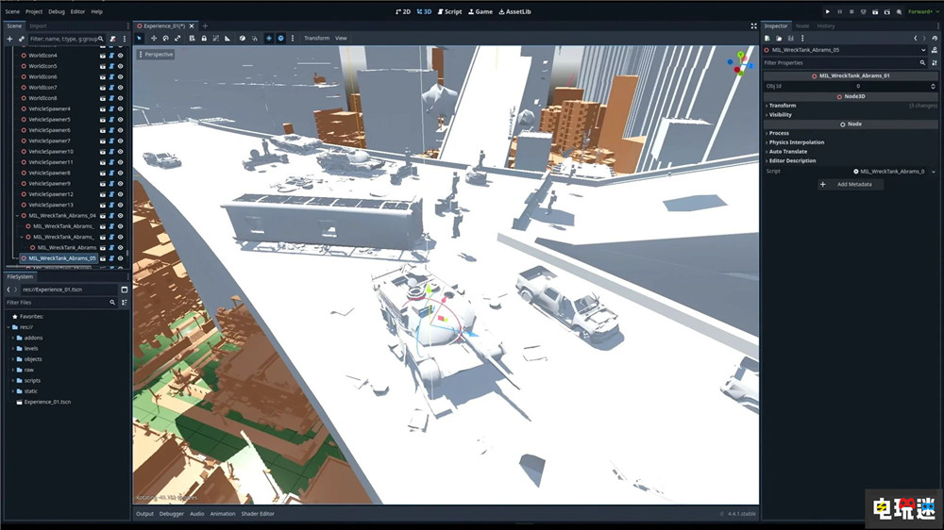
Task: Select the Scale Mode tool
Action: click(x=177, y=38)
